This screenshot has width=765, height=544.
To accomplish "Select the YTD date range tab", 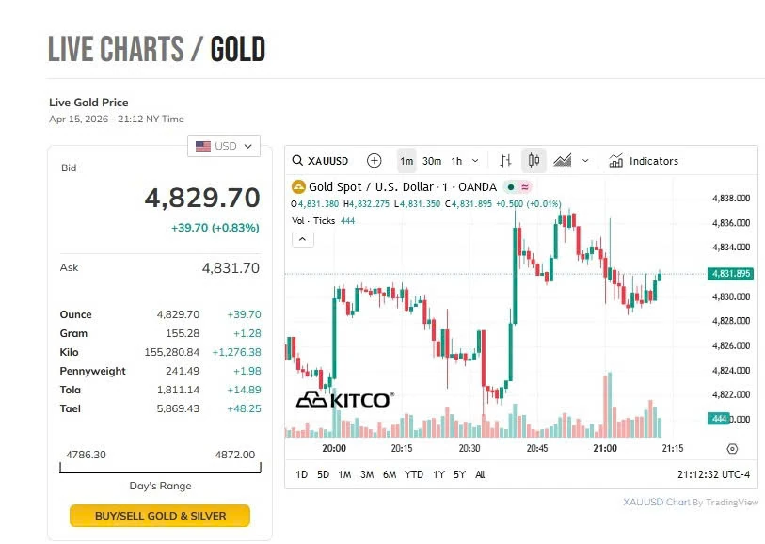I will click(414, 474).
